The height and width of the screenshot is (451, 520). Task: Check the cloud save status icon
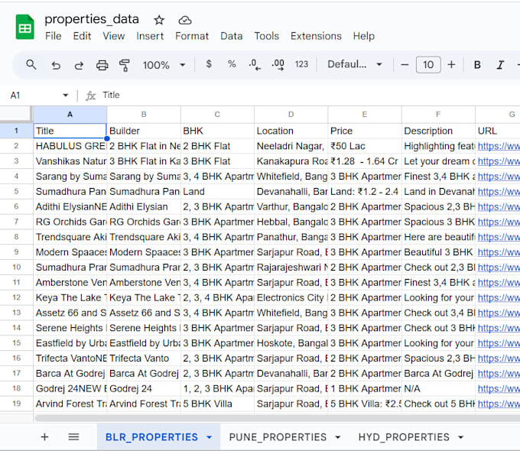click(x=185, y=20)
